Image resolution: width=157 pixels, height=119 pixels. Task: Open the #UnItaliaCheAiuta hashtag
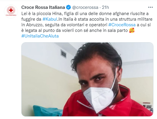(40, 36)
